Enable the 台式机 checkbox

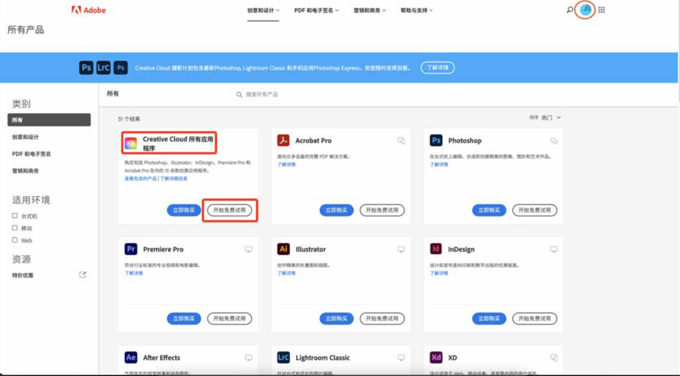[14, 215]
